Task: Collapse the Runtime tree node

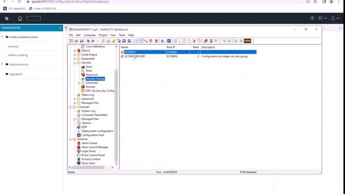Action: (71, 139)
